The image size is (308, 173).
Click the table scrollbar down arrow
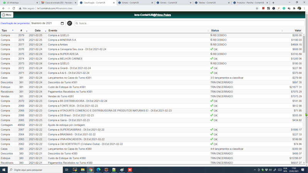304,163
